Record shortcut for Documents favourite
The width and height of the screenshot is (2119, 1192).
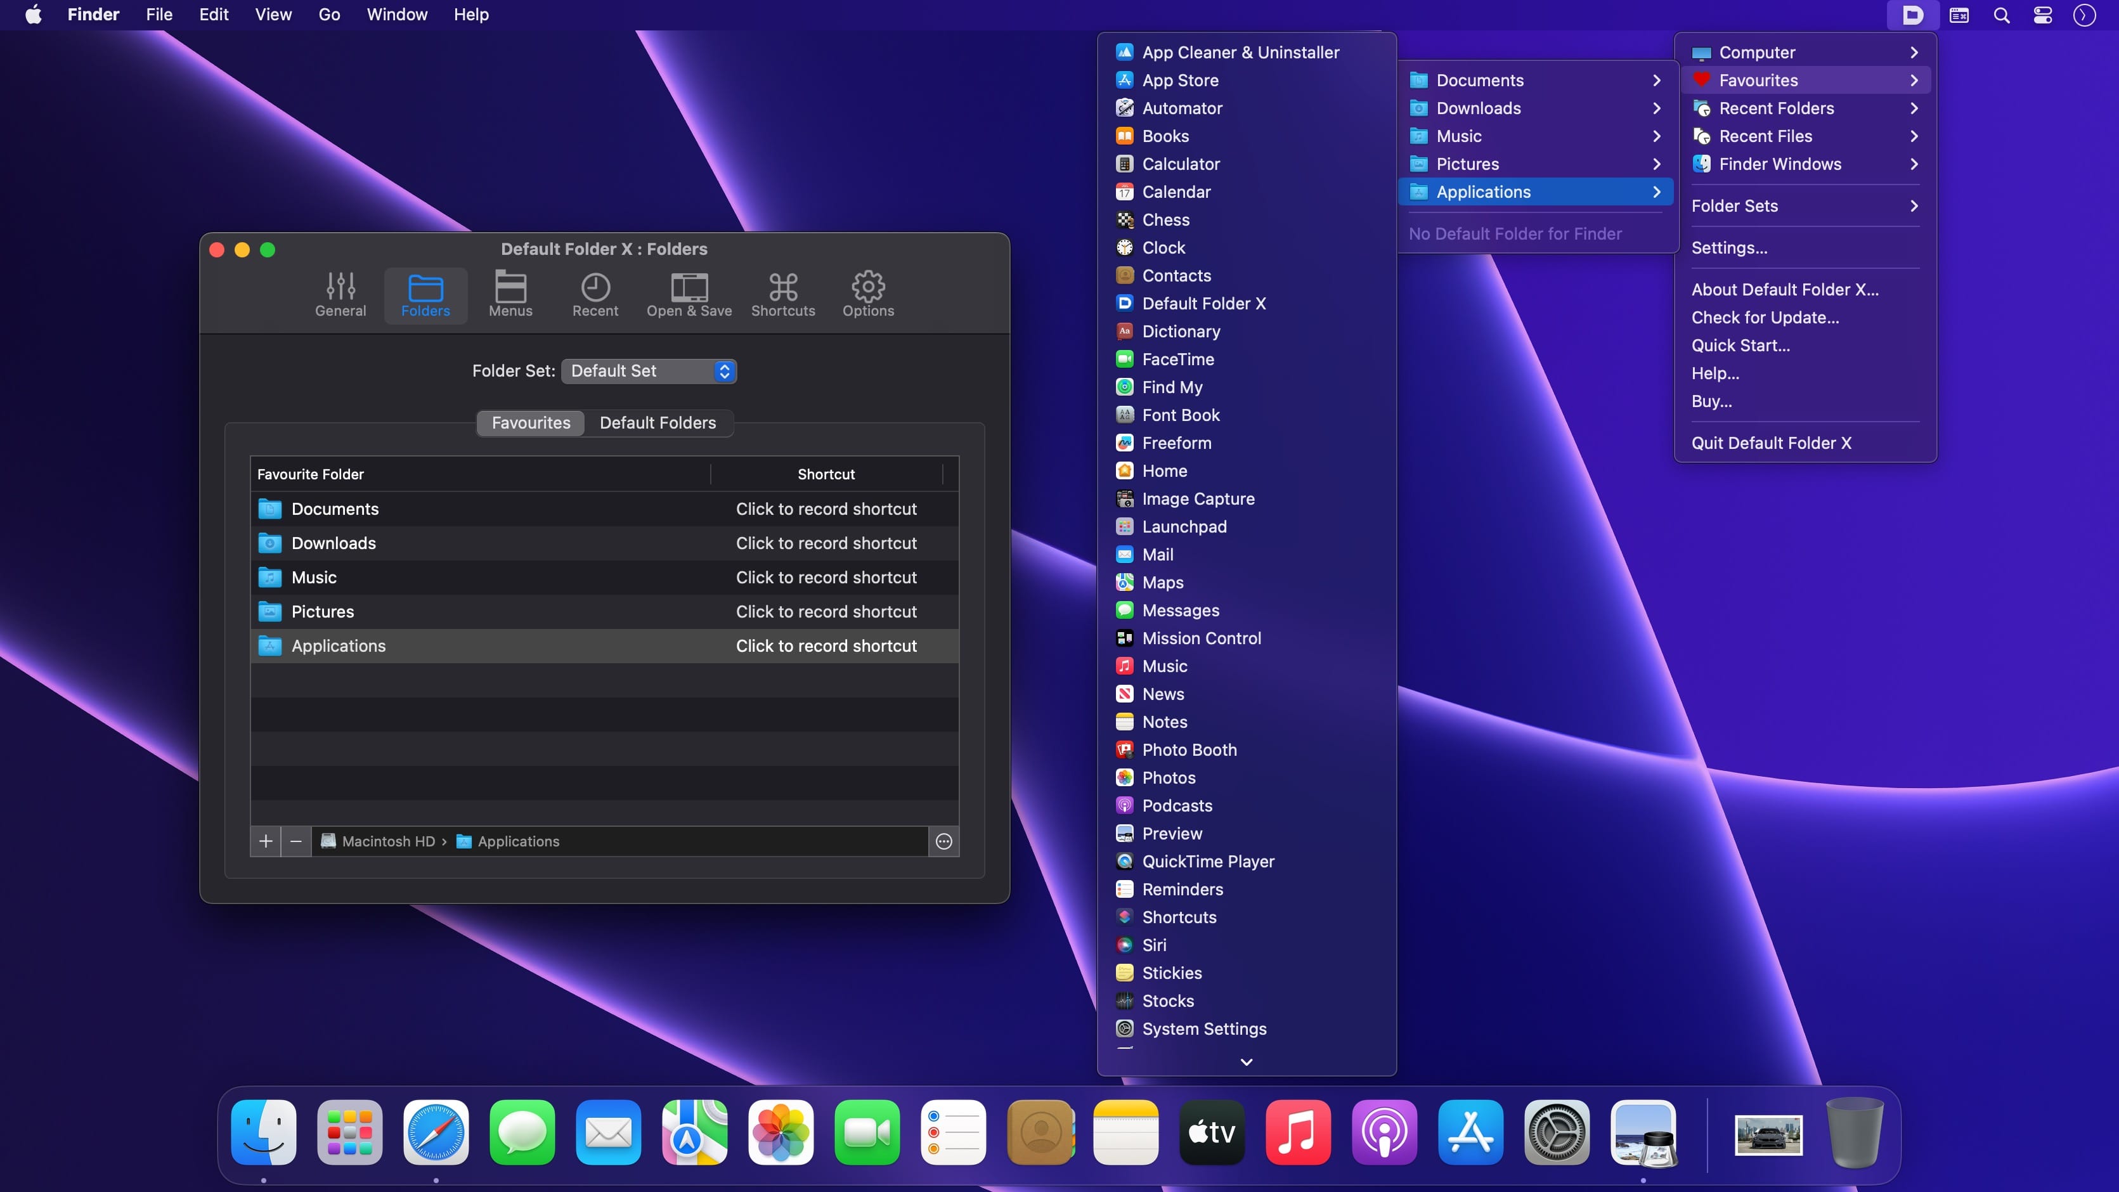click(826, 509)
